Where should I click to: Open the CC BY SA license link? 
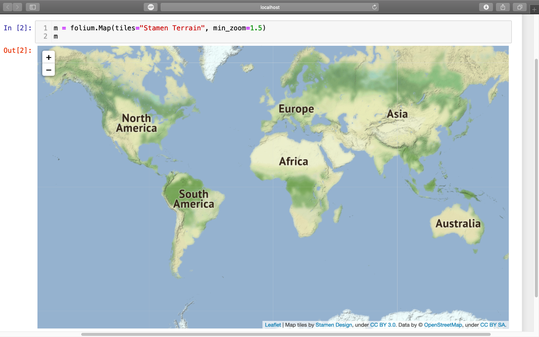pyautogui.click(x=493, y=325)
